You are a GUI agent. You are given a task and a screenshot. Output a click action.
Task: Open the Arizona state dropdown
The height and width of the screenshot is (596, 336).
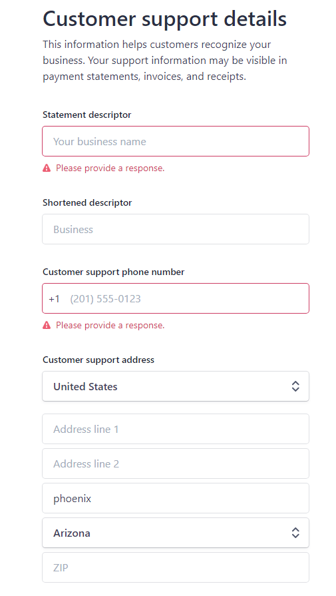[x=176, y=533]
